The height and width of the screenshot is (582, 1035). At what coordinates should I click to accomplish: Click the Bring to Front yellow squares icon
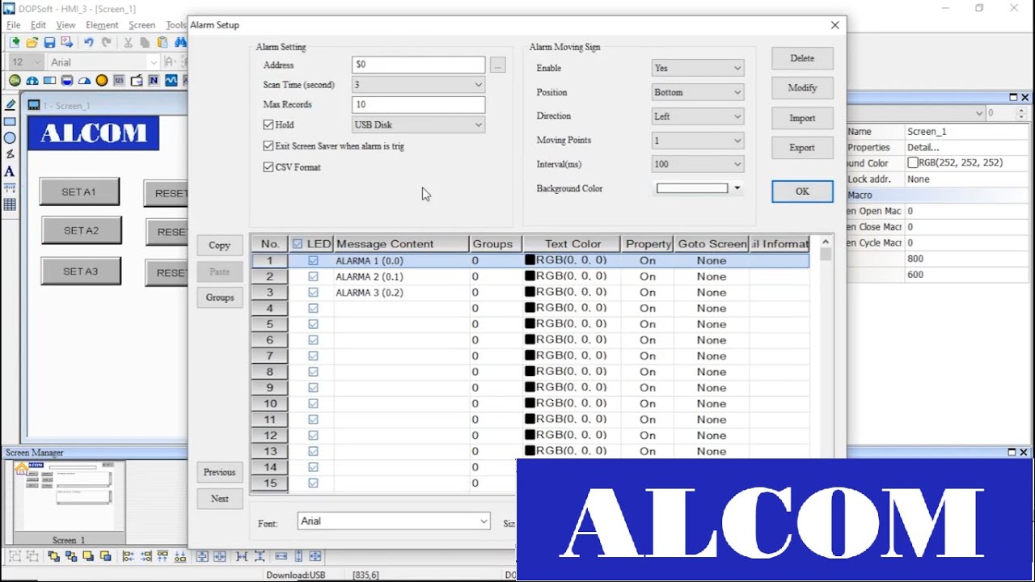[53, 556]
